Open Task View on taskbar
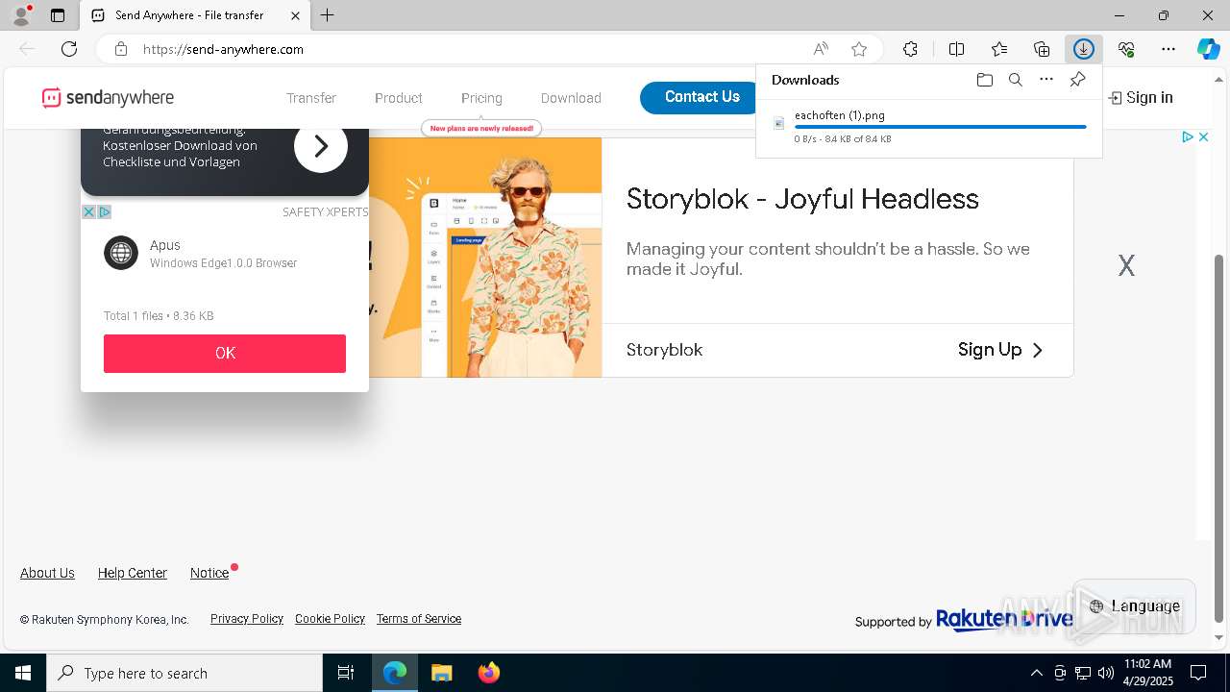Image resolution: width=1230 pixels, height=692 pixels. [346, 673]
